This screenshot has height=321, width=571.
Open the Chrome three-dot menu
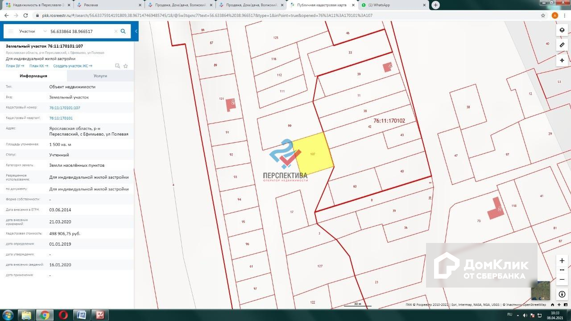point(565,15)
